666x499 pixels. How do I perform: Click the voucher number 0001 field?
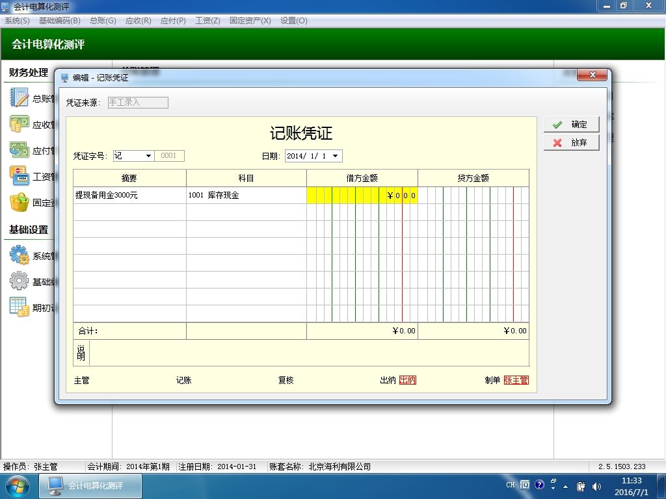pyautogui.click(x=169, y=156)
